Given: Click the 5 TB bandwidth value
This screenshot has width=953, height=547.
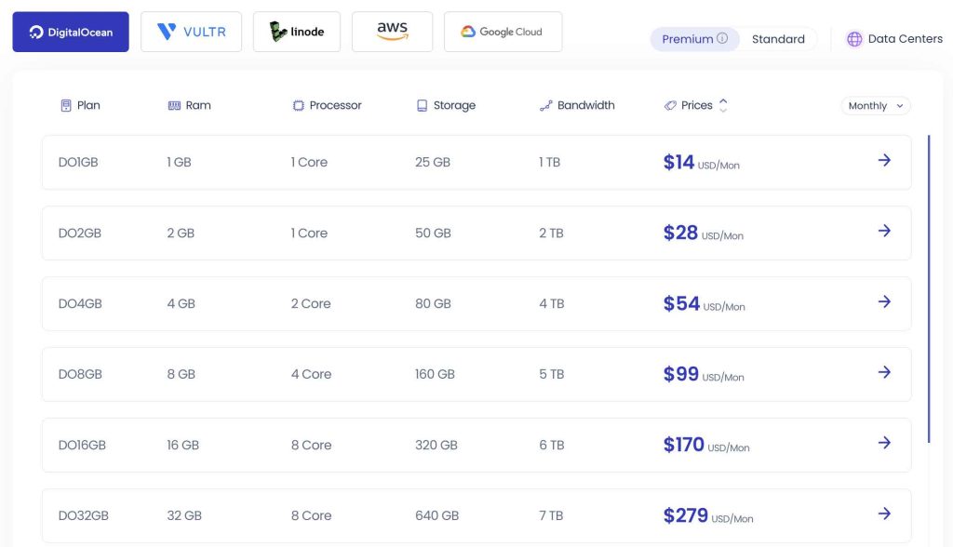Looking at the screenshot, I should (x=551, y=374).
